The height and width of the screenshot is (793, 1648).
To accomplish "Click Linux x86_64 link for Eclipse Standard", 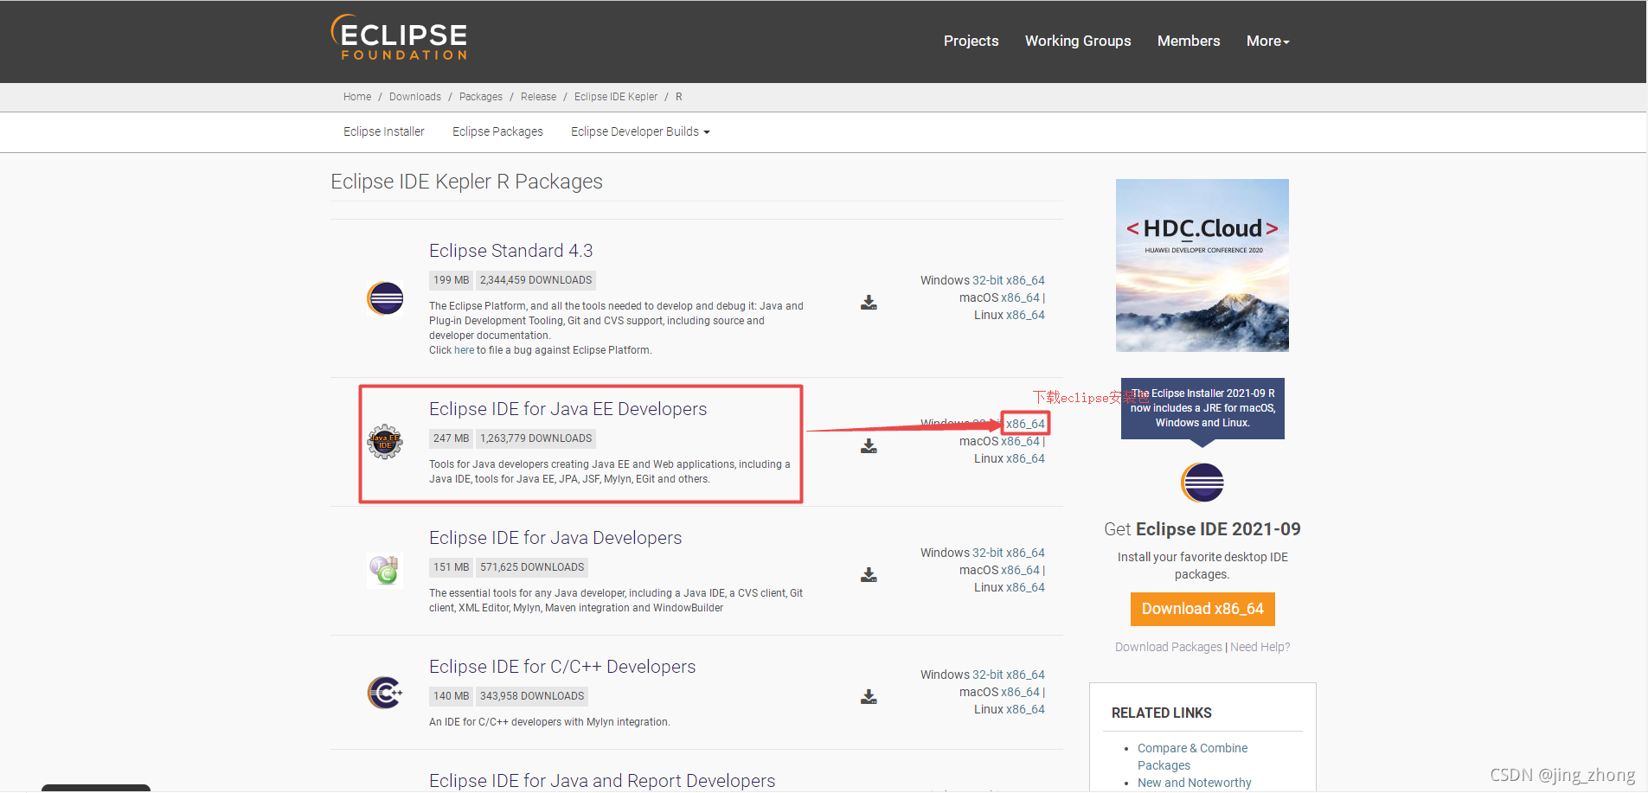I will pyautogui.click(x=1025, y=315).
